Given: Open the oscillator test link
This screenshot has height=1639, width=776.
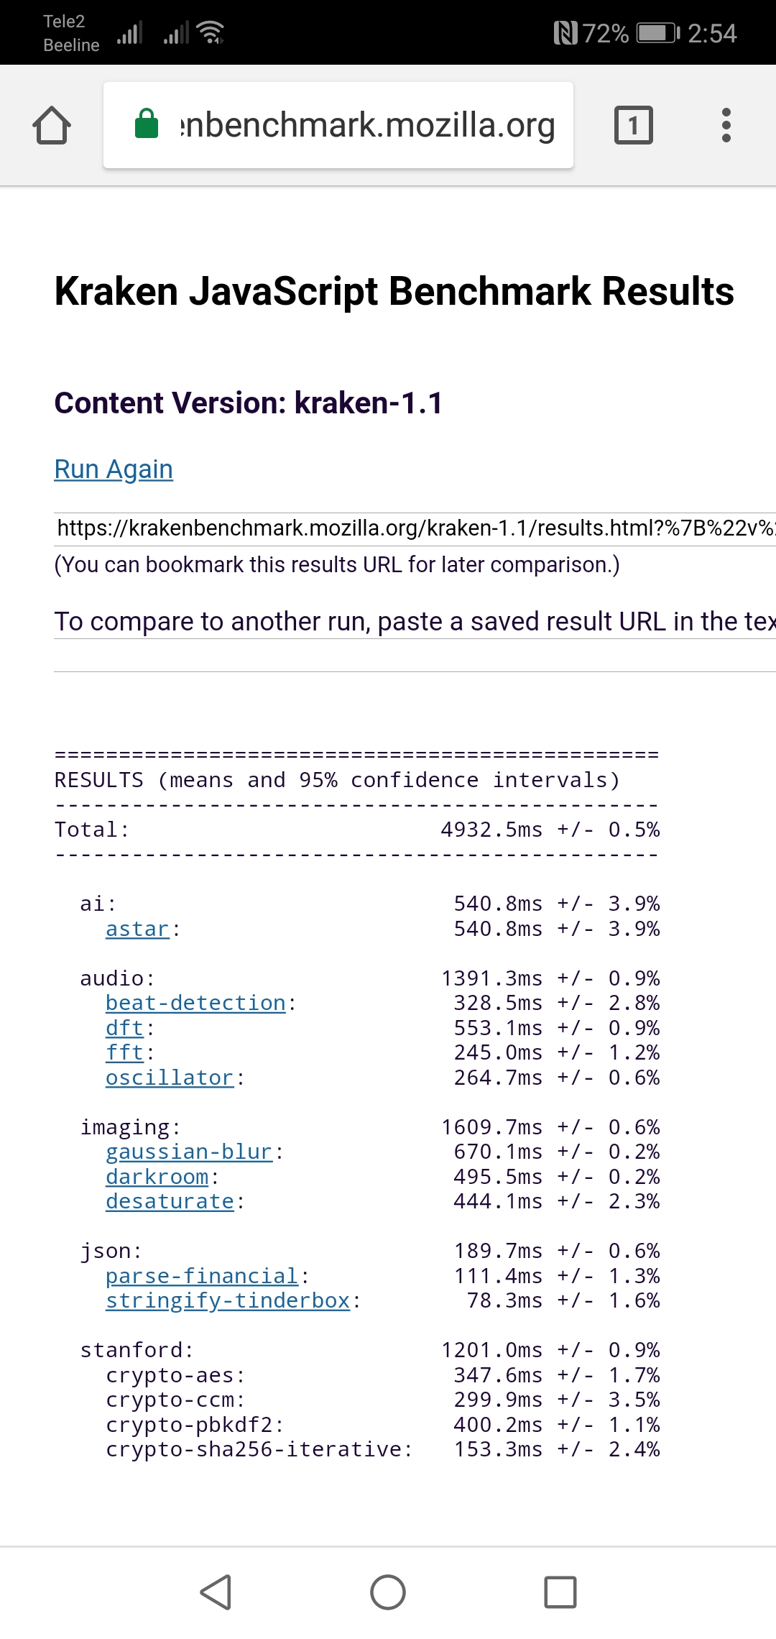Looking at the screenshot, I should click(170, 1078).
